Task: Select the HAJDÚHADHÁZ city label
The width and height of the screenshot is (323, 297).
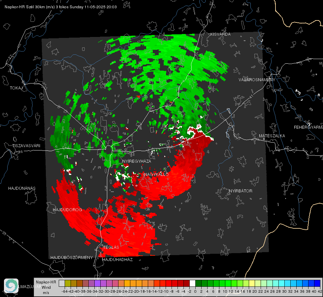Action: (117, 259)
